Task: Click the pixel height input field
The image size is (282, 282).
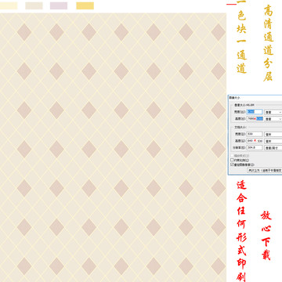Action: (x=255, y=118)
